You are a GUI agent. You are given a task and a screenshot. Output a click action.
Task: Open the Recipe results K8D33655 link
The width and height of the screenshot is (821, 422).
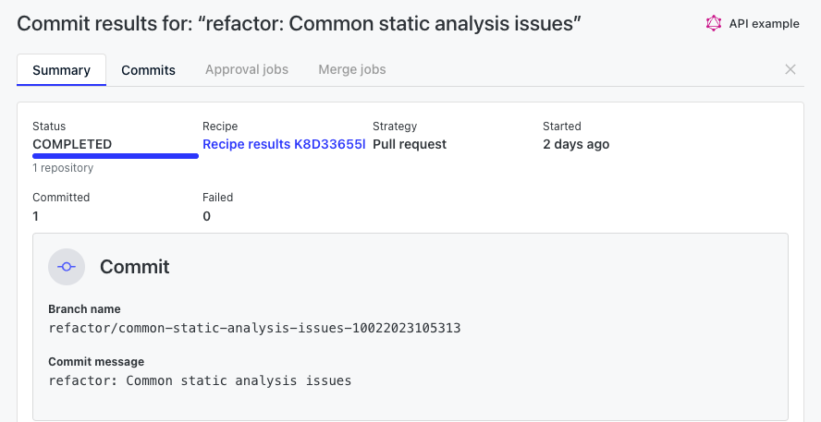click(x=284, y=144)
